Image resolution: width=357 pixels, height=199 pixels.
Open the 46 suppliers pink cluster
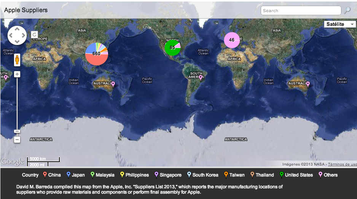[x=232, y=40]
